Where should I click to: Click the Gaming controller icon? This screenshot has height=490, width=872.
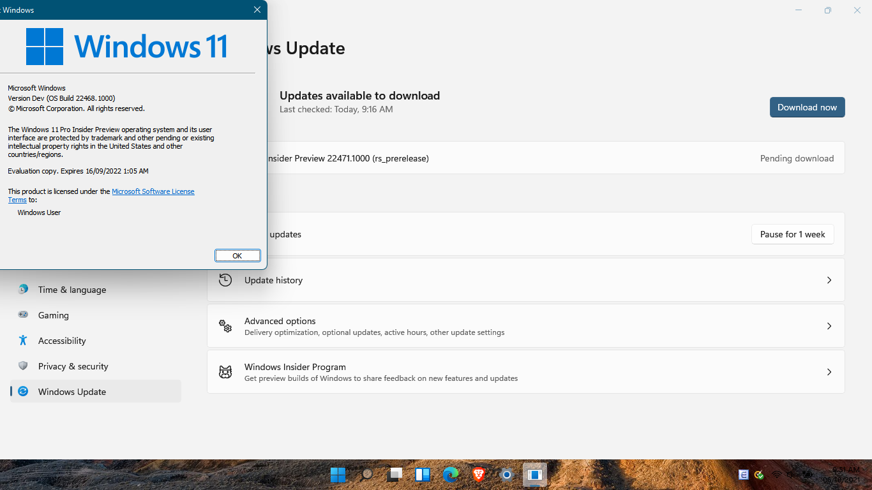pyautogui.click(x=23, y=315)
